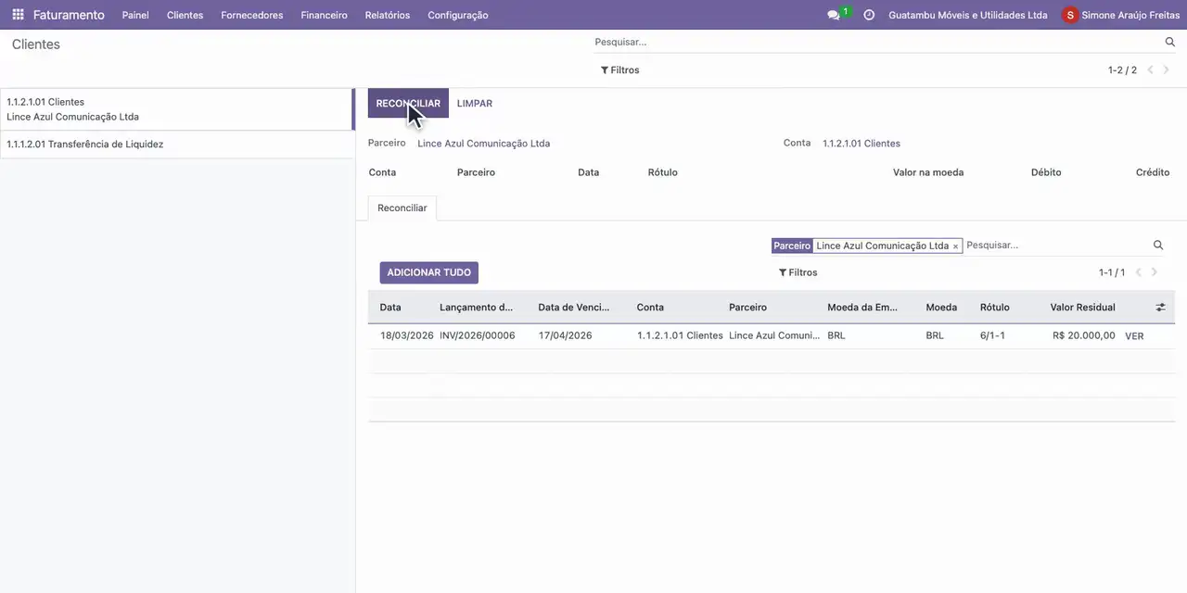Select the Reconciliar tab

coord(402,208)
